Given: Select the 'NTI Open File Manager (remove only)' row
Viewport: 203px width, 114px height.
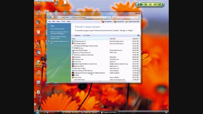Looking at the screenshot, I should tap(105, 46).
